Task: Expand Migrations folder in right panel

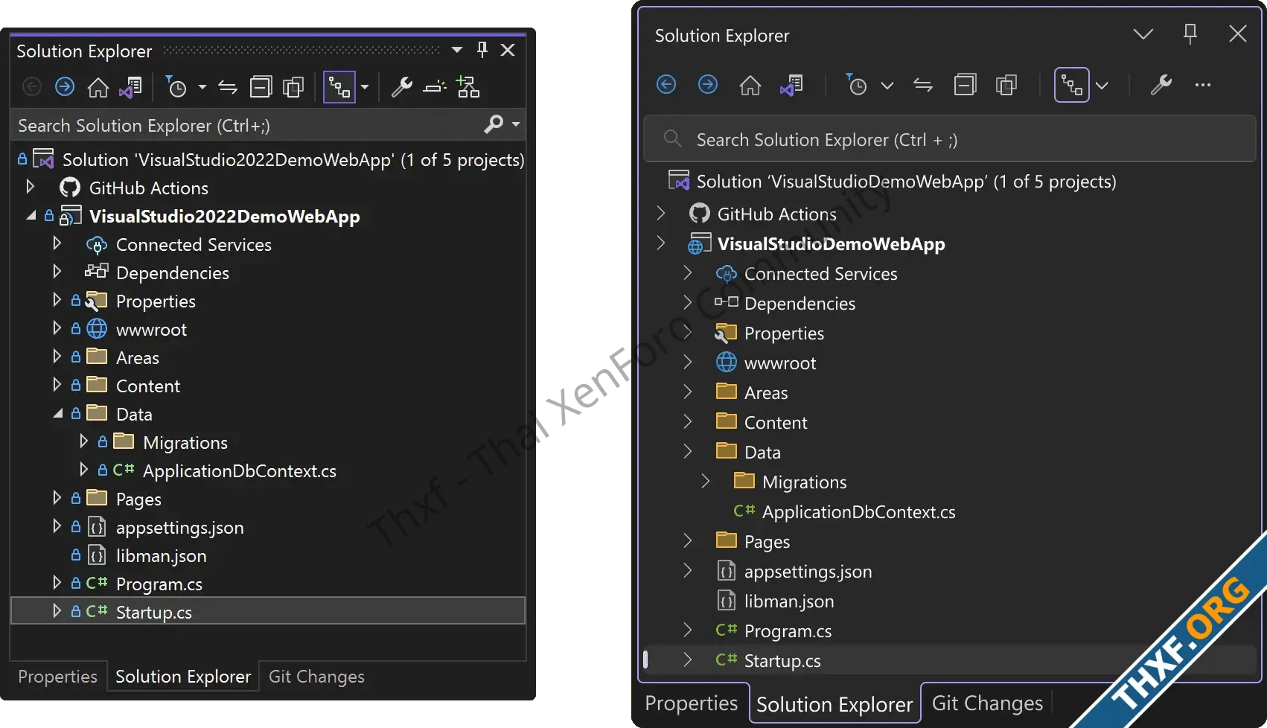Action: (x=705, y=482)
